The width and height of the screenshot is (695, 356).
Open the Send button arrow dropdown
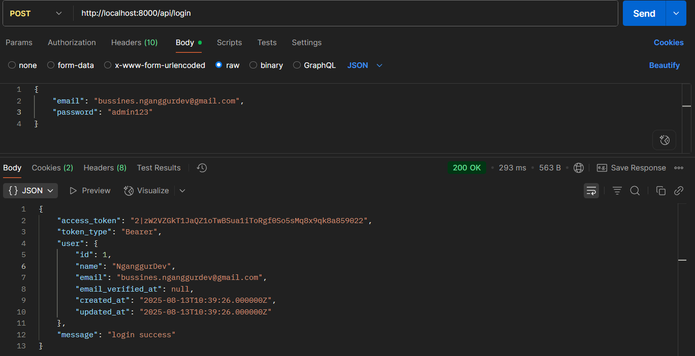(676, 13)
